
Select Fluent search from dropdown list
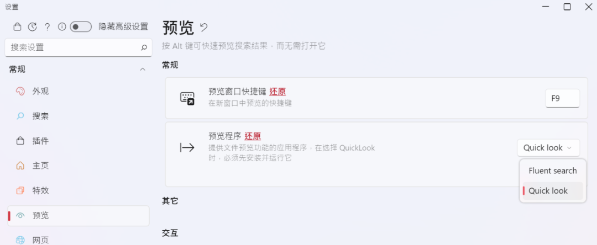point(552,171)
